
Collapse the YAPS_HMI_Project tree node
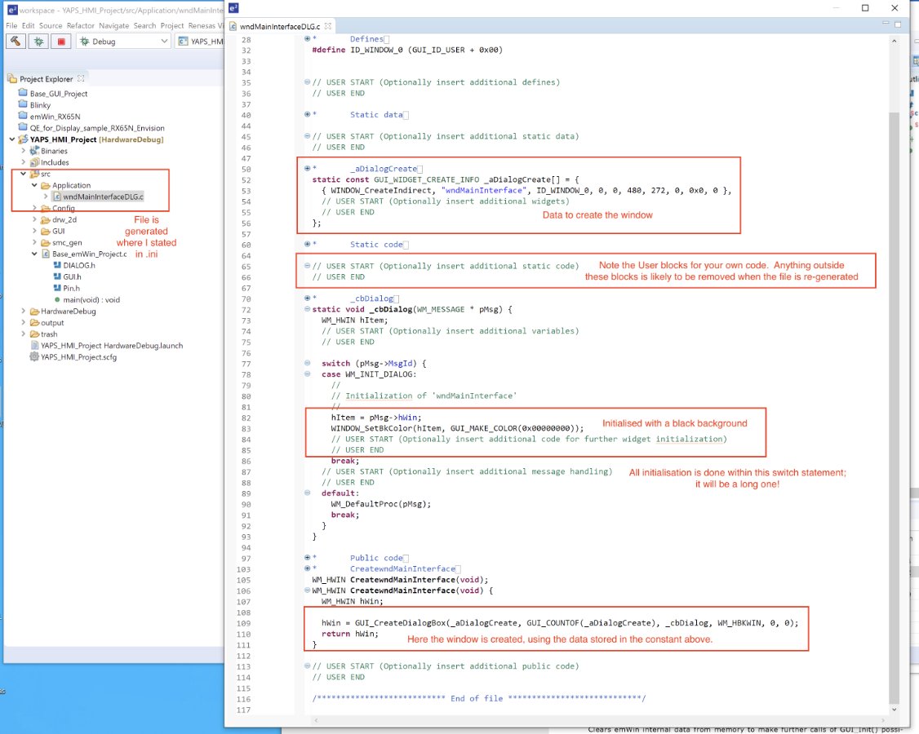pos(12,139)
